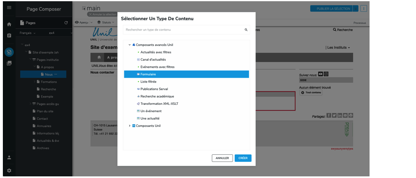This screenshot has height=178, width=416.
Task: Choose Transformation XML-XSLT from the list
Action: click(x=159, y=104)
